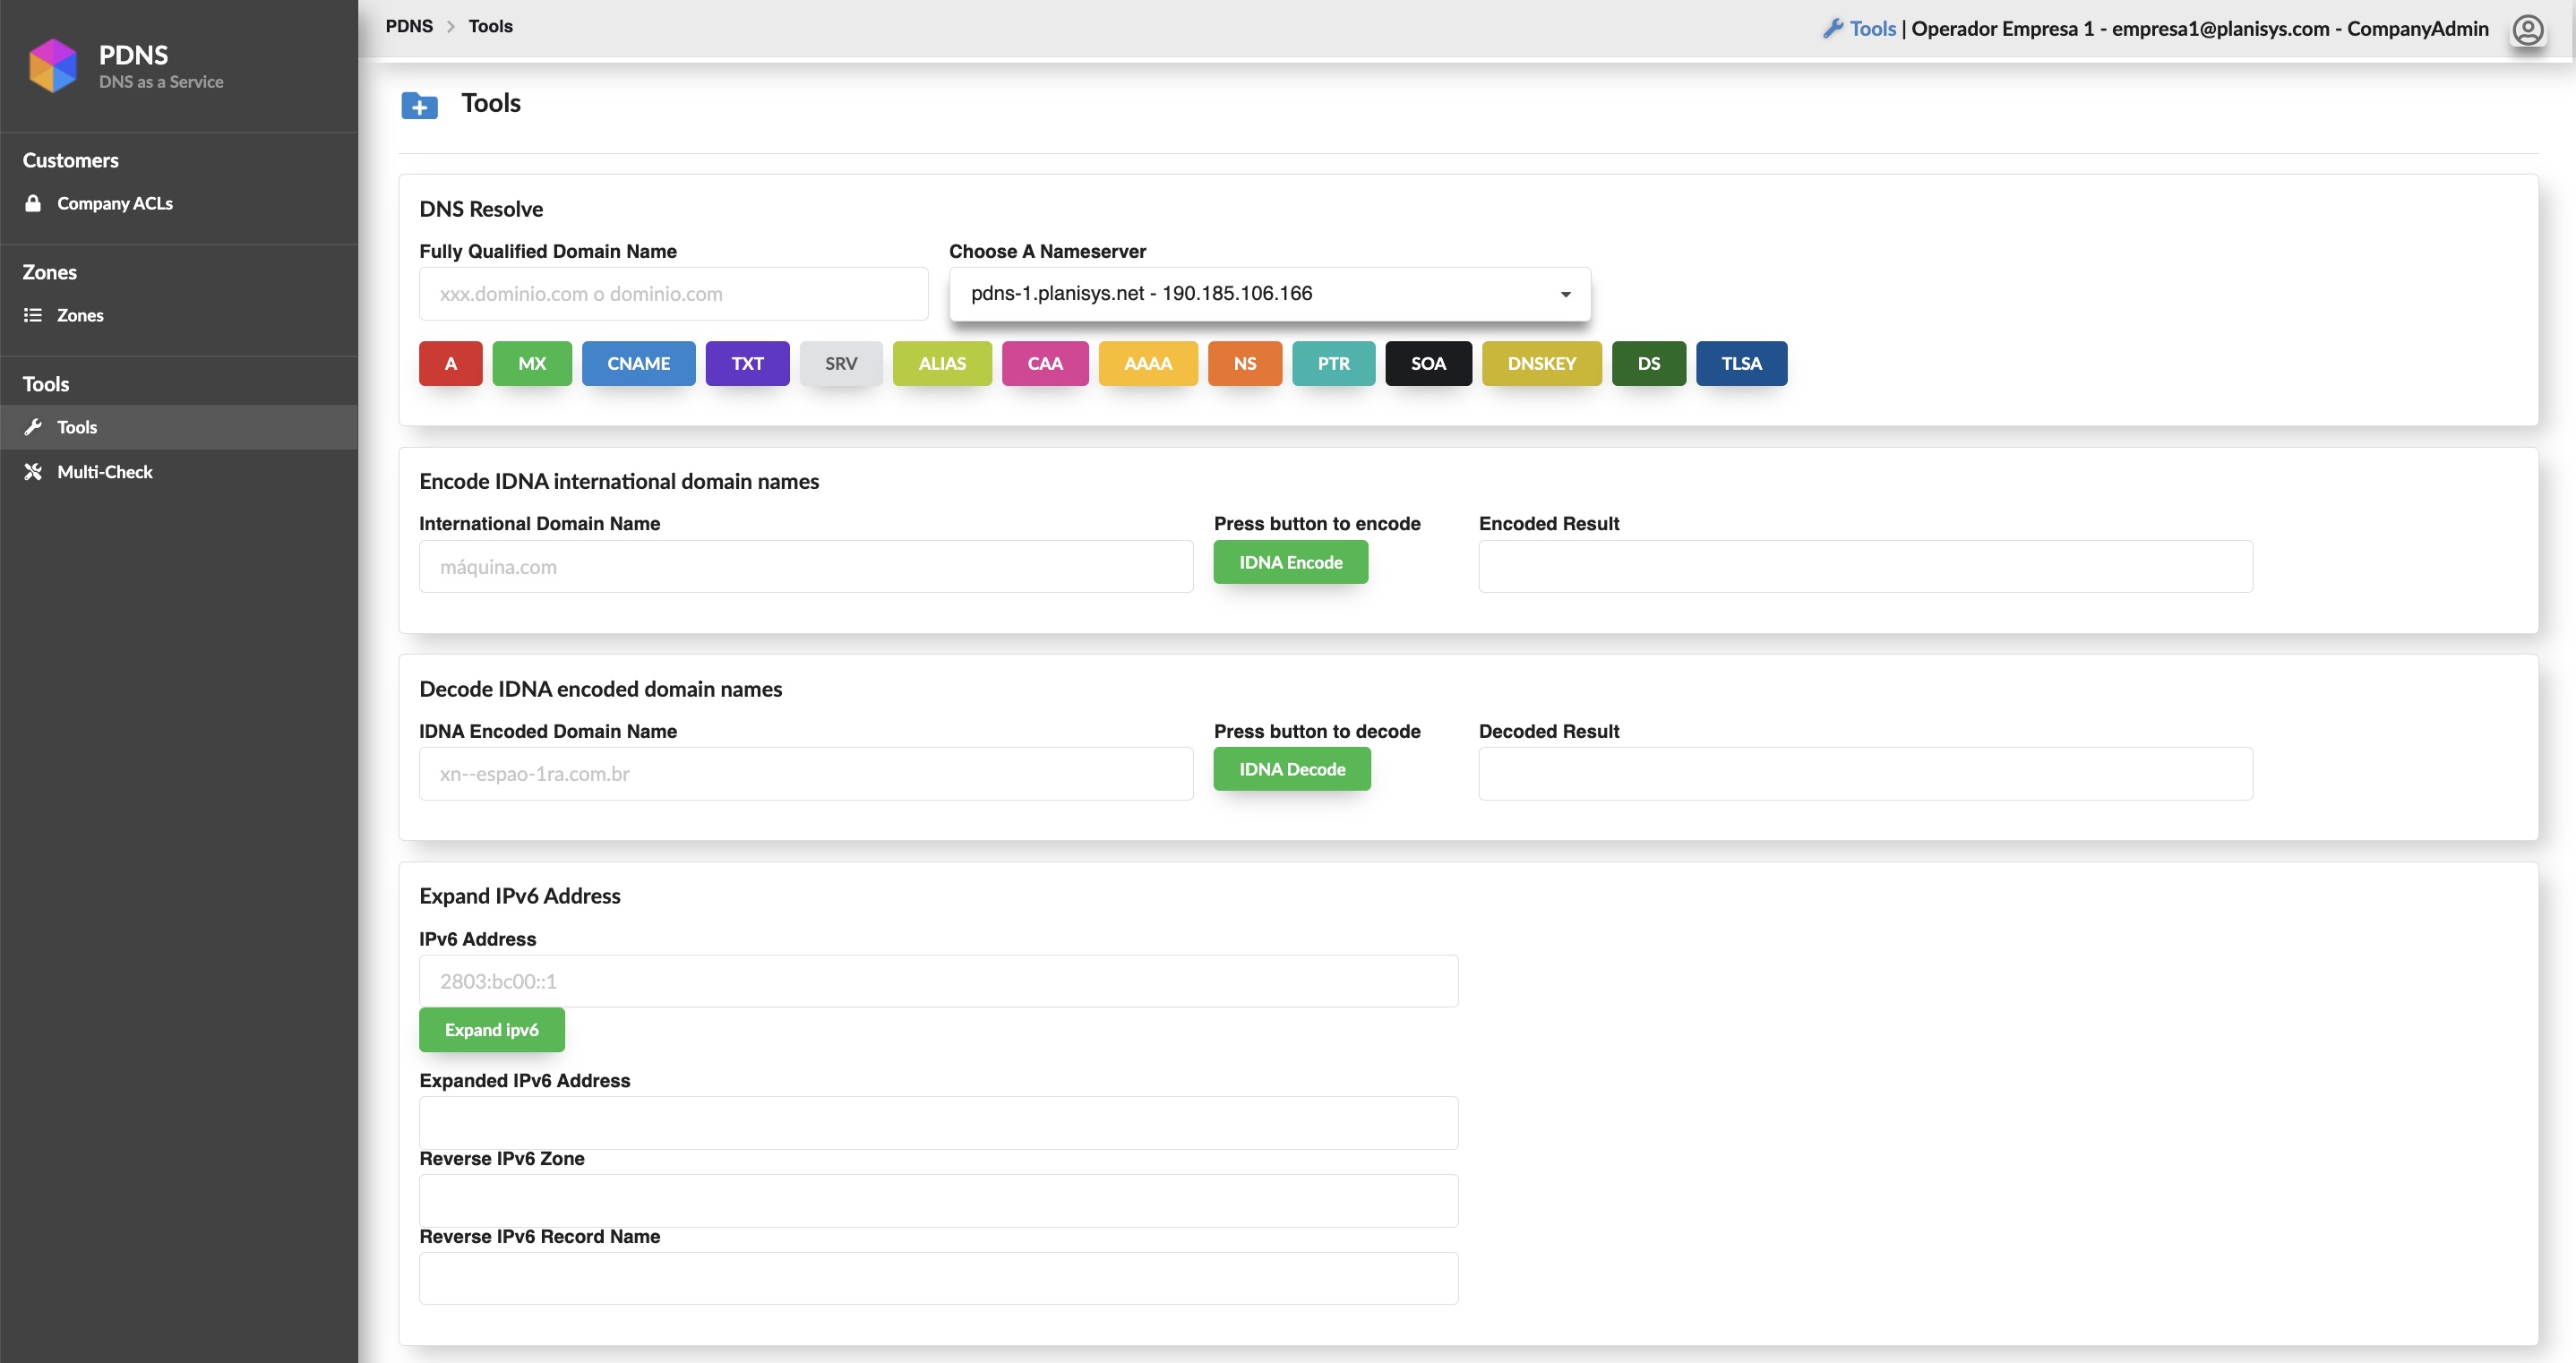Viewport: 2576px width, 1363px height.
Task: Open Multi-Check in the sidebar
Action: coord(105,472)
